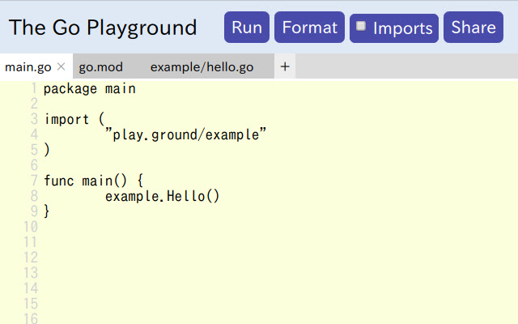
Task: Click line number 10 in gutter
Action: [x=31, y=227]
